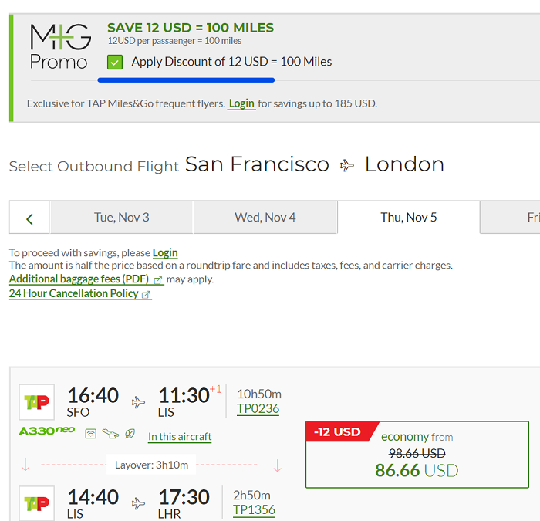Click the Wi-Fi amenity icon
The image size is (540, 521).
click(90, 434)
